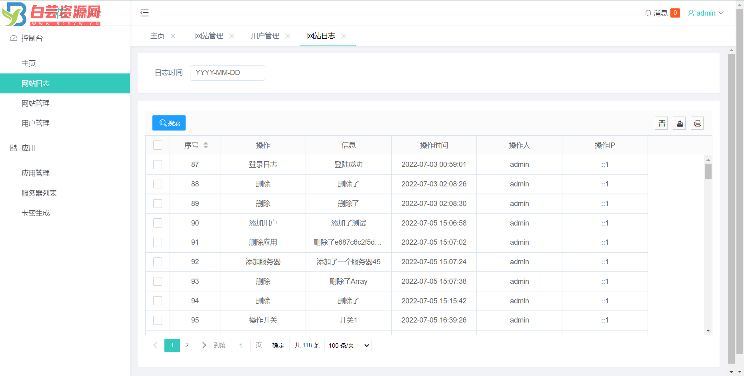Close the 主页 tab

pyautogui.click(x=173, y=36)
